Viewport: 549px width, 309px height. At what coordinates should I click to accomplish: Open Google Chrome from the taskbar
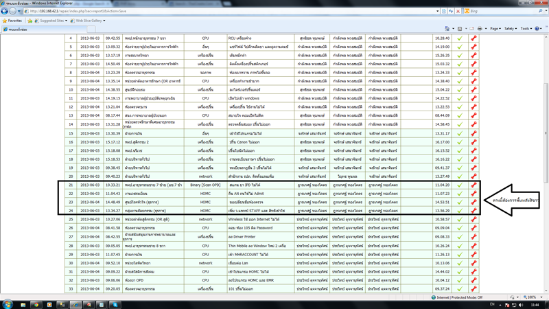pyautogui.click(x=36, y=305)
